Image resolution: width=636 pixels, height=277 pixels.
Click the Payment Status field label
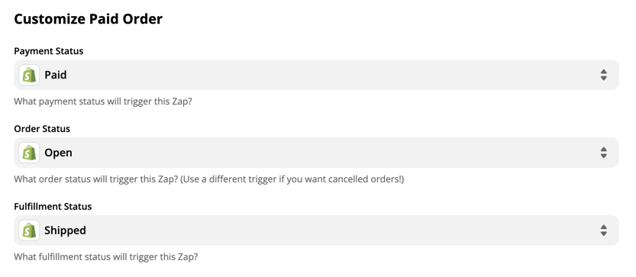pos(49,51)
